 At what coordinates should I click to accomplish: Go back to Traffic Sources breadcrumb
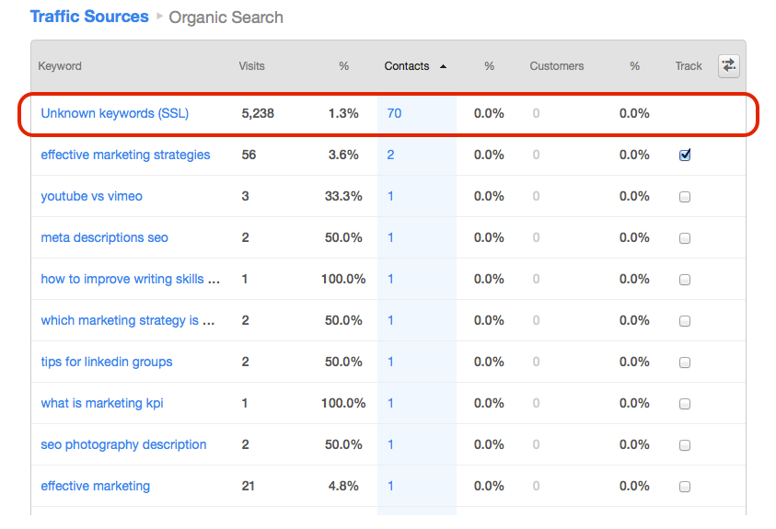click(89, 17)
